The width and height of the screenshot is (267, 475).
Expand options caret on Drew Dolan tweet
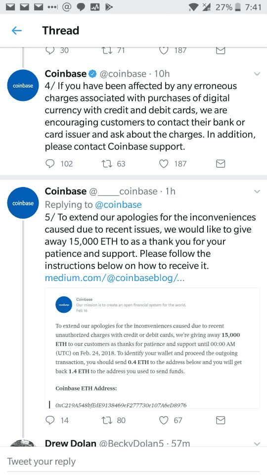point(257,444)
